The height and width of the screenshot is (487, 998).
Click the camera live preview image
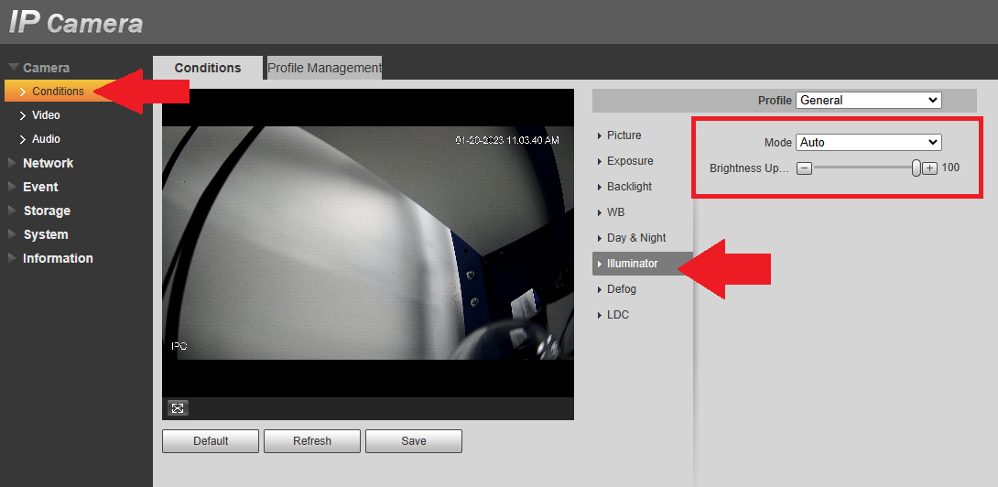pos(368,243)
